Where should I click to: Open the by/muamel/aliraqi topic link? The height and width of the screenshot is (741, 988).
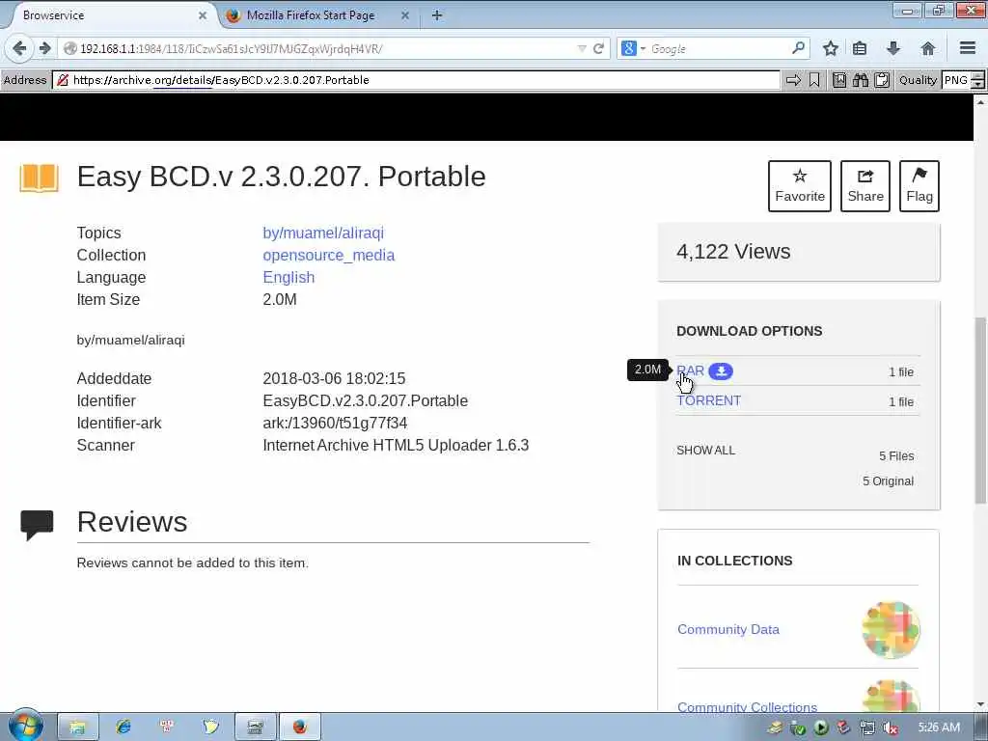(x=323, y=233)
